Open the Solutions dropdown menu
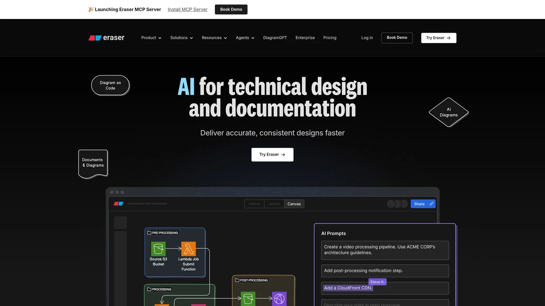The image size is (545, 306). (181, 38)
